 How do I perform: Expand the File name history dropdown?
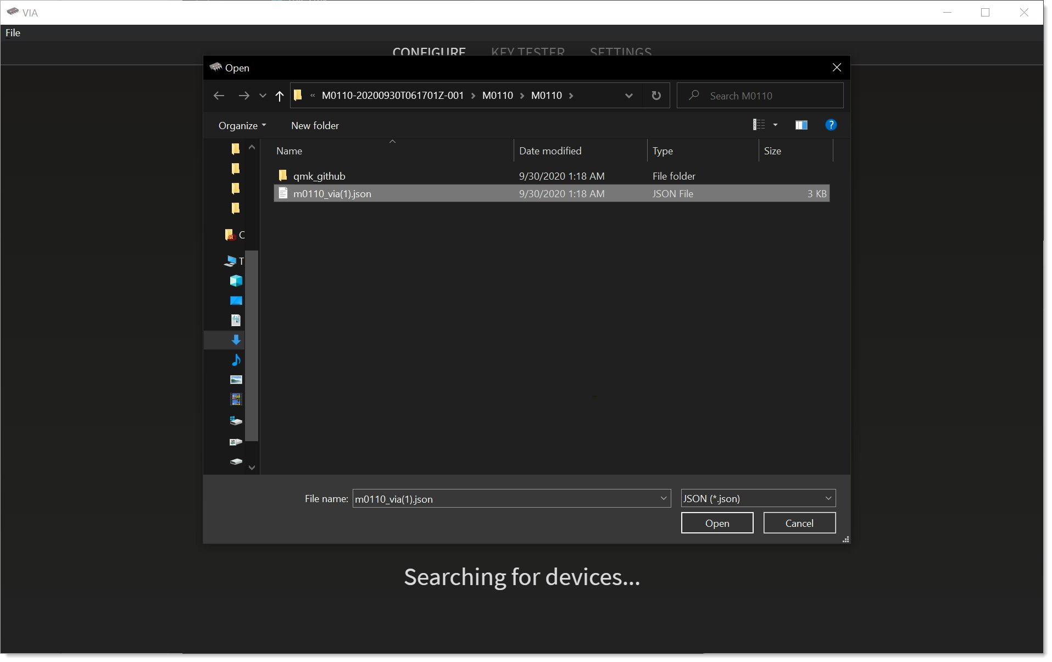point(663,498)
